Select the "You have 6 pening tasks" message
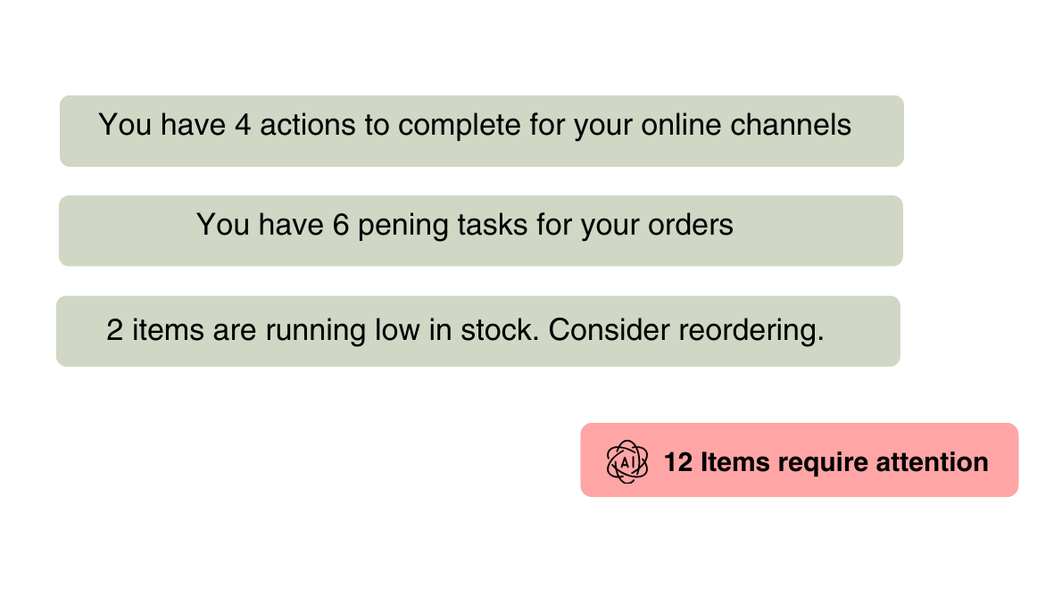The height and width of the screenshot is (604, 1062). click(465, 226)
